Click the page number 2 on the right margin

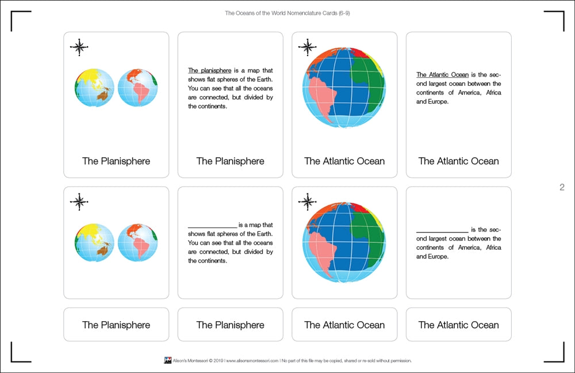tap(562, 187)
